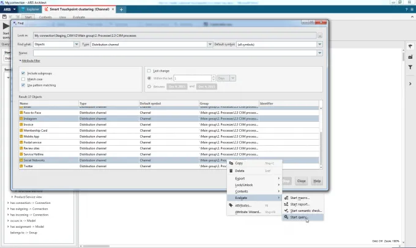The width and height of the screenshot is (416, 248).
Task: Open the Find what dropdown
Action: (x=76, y=44)
